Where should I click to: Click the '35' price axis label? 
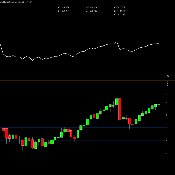pyautogui.click(x=166, y=128)
